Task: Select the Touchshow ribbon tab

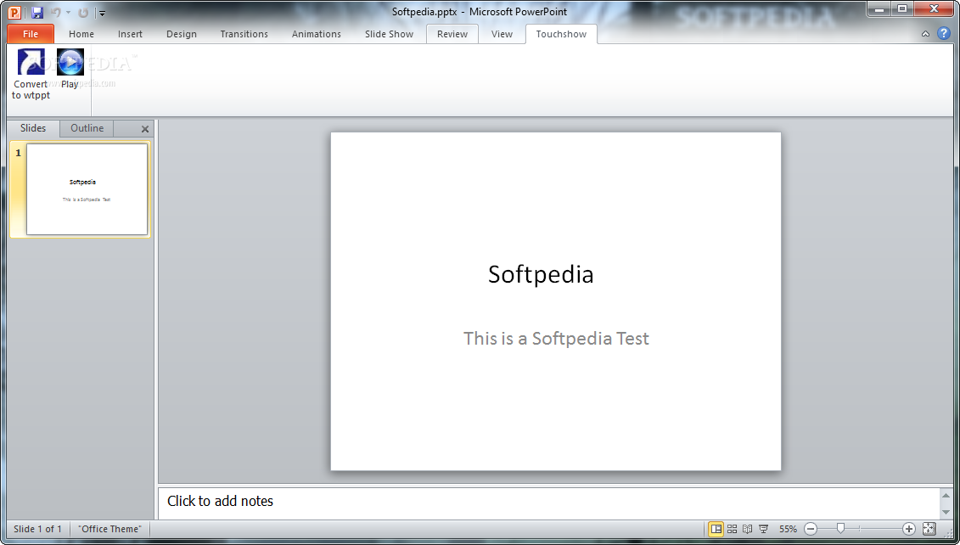Action: point(561,34)
